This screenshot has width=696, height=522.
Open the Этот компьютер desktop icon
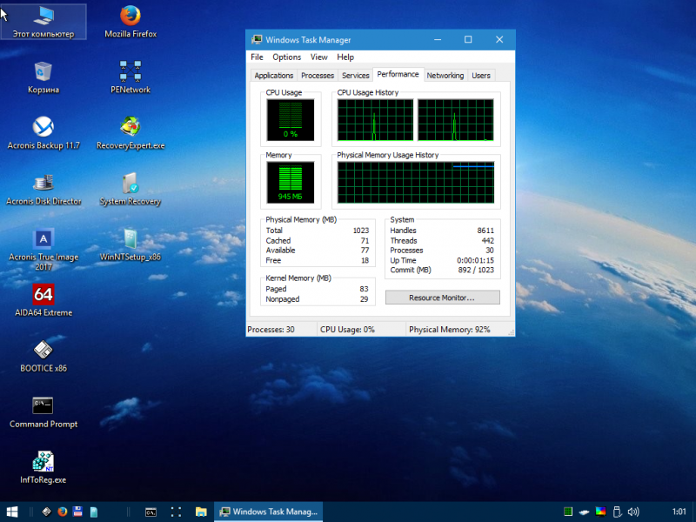point(43,21)
